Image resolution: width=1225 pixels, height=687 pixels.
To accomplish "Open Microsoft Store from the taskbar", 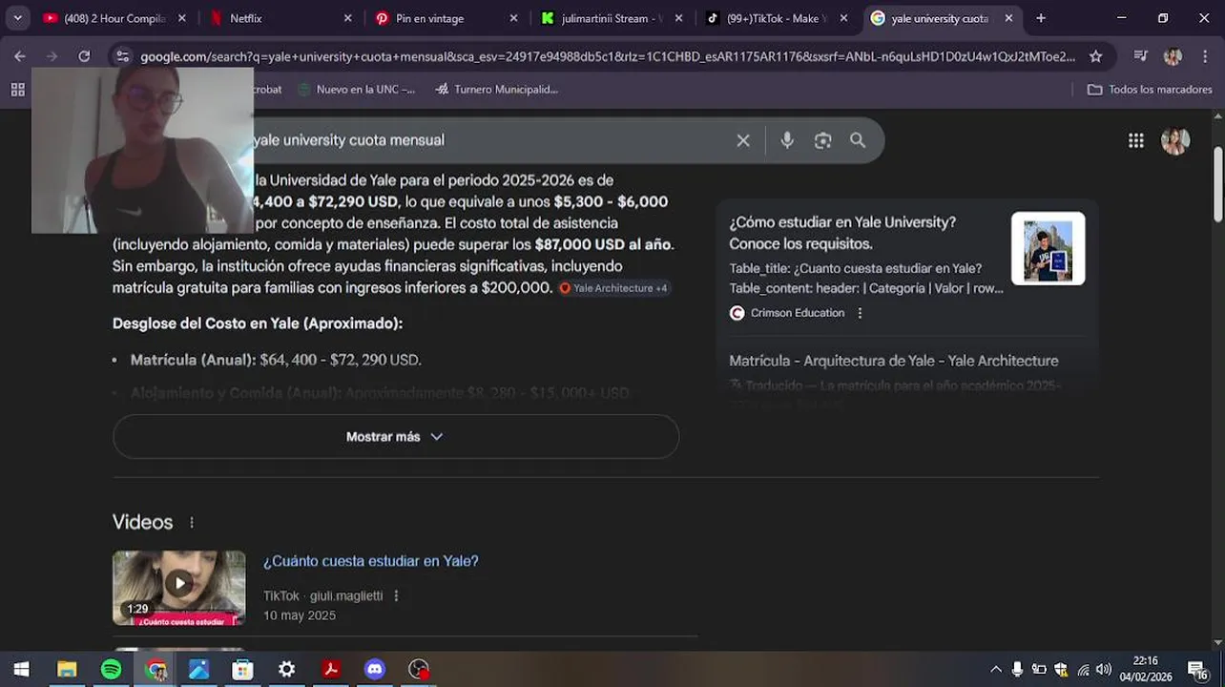I will click(x=242, y=670).
